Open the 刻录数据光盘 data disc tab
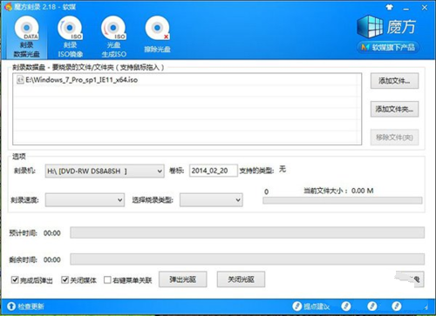The height and width of the screenshot is (316, 436). (26, 37)
